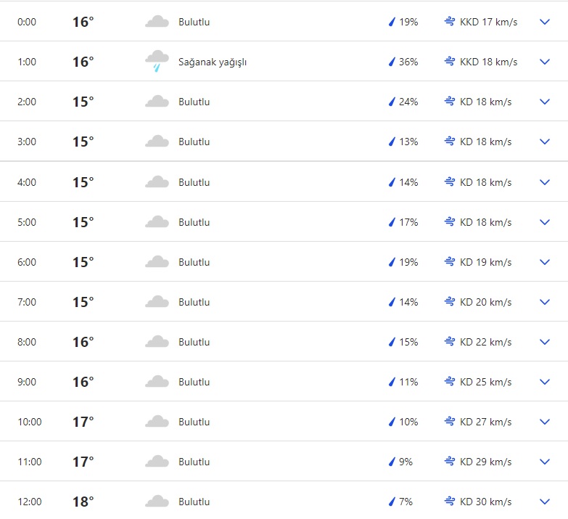Expand the 1:00 forecast row chevron
This screenshot has height=519, width=568.
pos(546,62)
